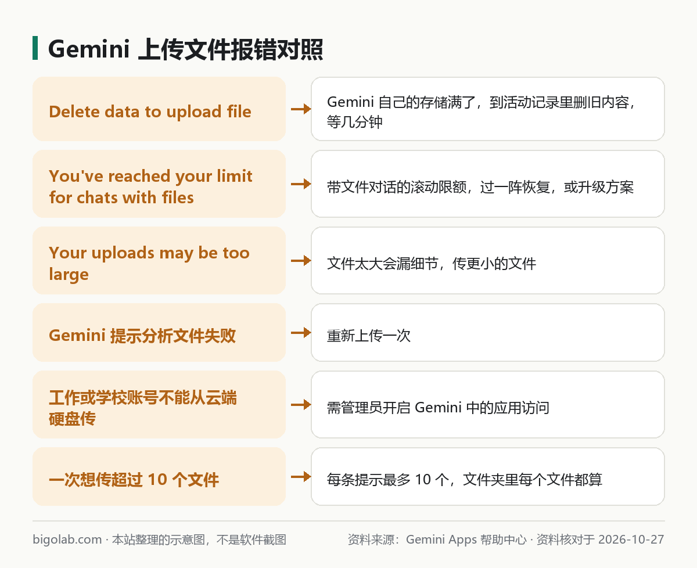The image size is (697, 568).
Task: Select the "一次想传超过 10 个文件" card
Action: [x=159, y=476]
